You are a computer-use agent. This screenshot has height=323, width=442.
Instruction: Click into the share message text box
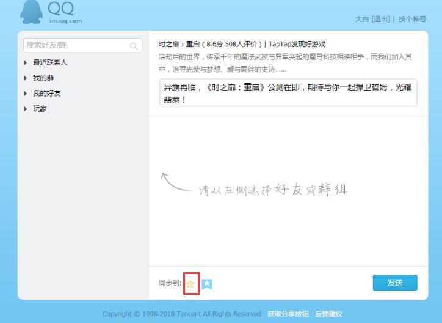tap(288, 93)
